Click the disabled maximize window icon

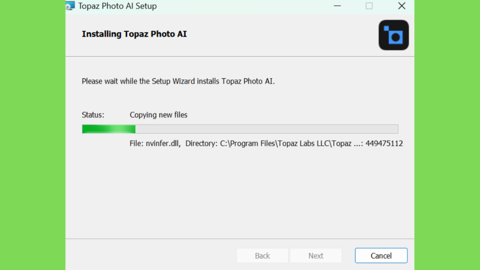[369, 6]
